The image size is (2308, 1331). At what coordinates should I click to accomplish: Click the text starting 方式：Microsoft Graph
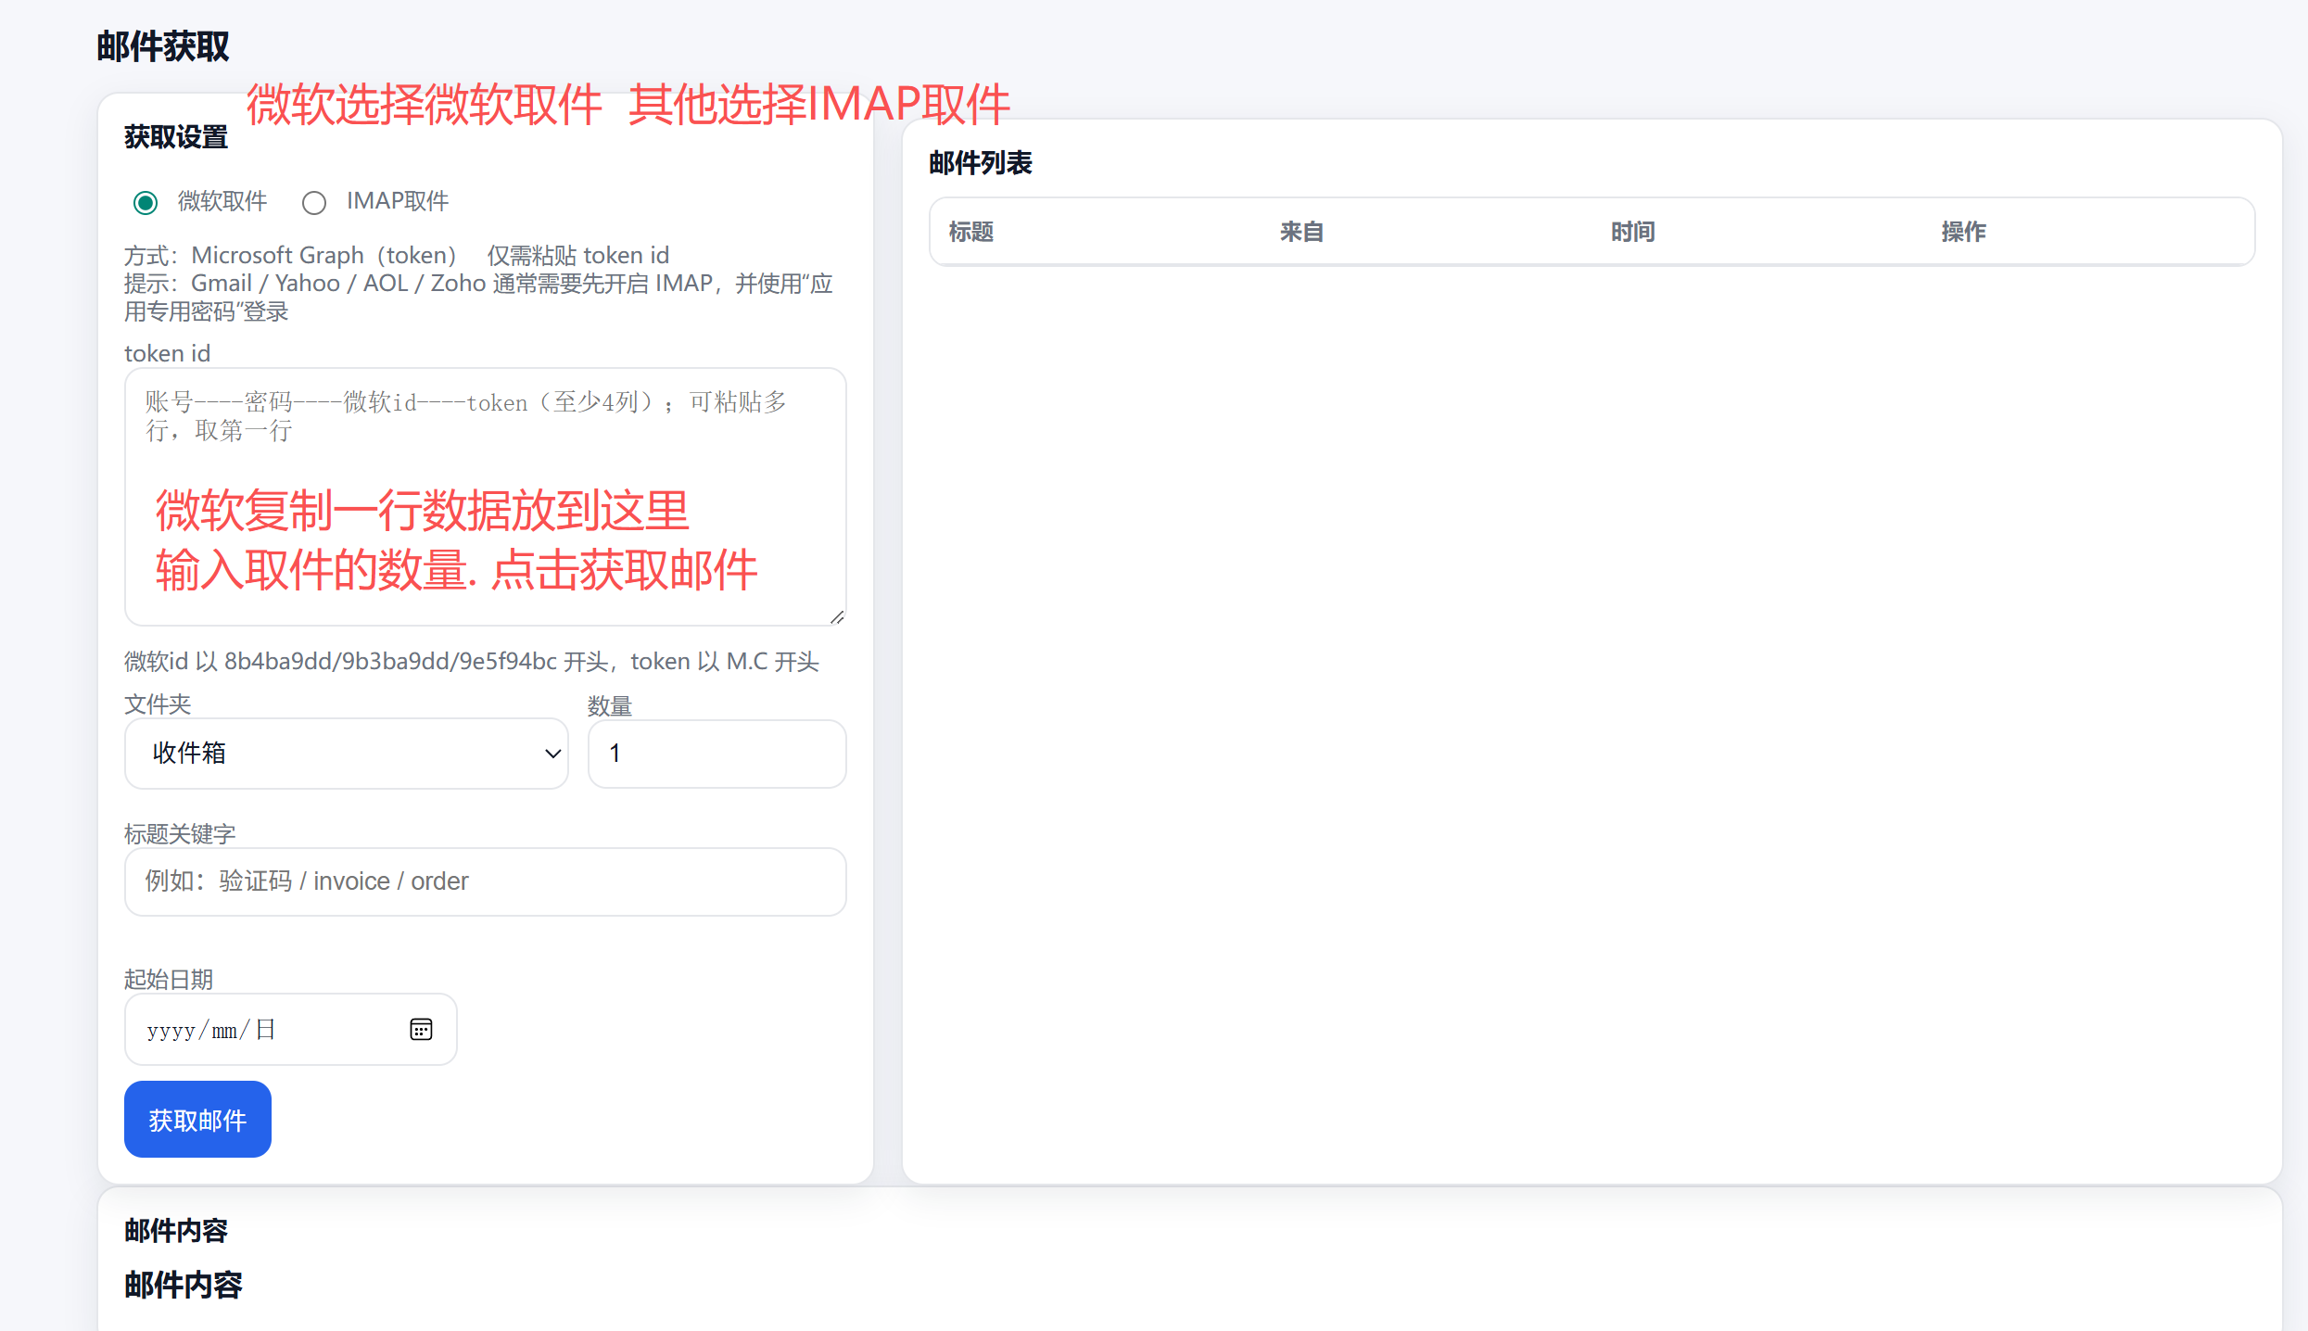click(397, 255)
